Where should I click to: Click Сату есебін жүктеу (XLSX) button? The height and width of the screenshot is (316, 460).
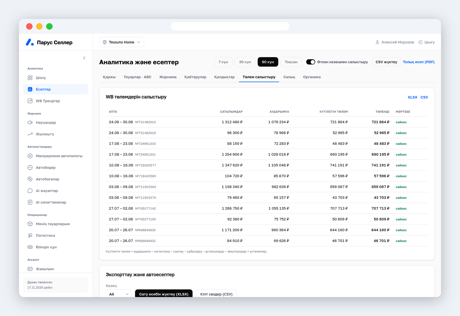(x=164, y=294)
